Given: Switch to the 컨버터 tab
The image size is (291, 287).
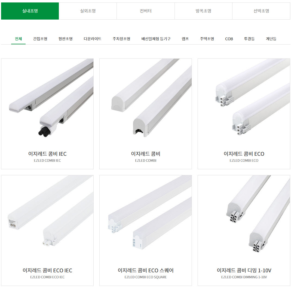Looking at the screenshot, I should click(x=146, y=11).
